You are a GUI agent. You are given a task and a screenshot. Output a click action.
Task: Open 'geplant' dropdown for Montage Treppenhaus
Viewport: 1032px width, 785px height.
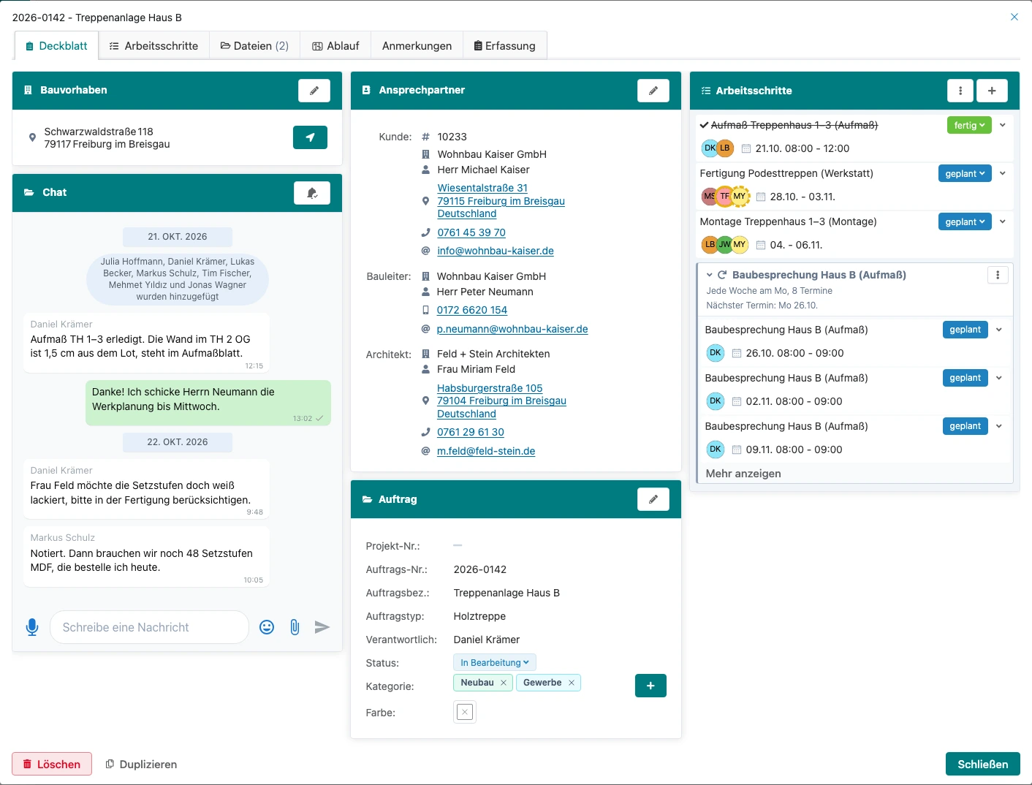click(965, 222)
